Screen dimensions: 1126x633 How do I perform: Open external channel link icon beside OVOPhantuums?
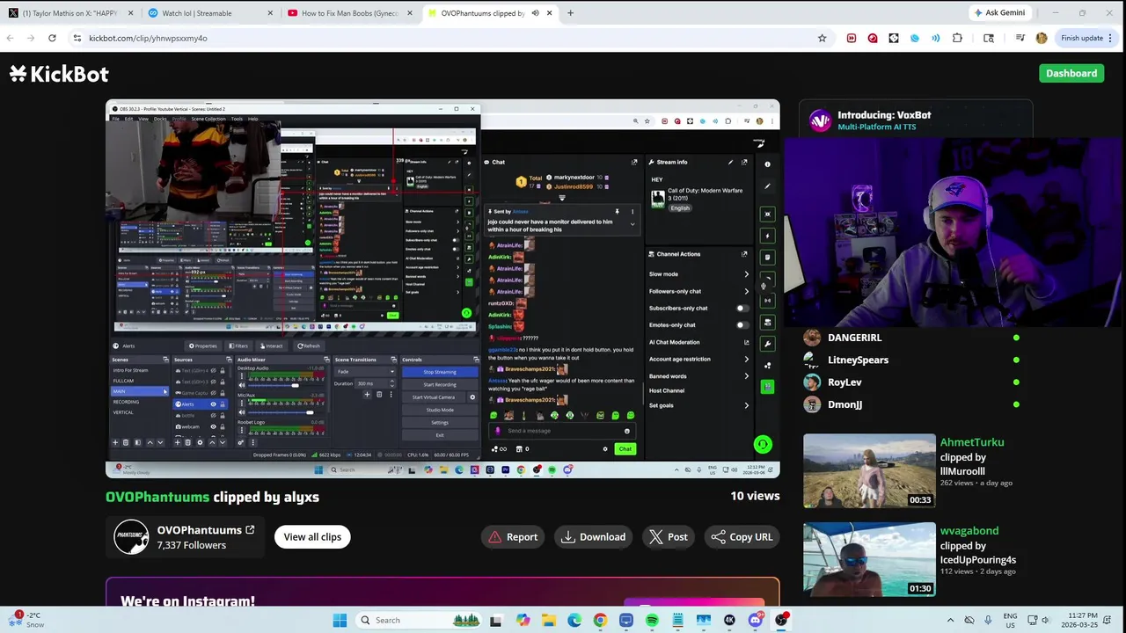pos(250,530)
